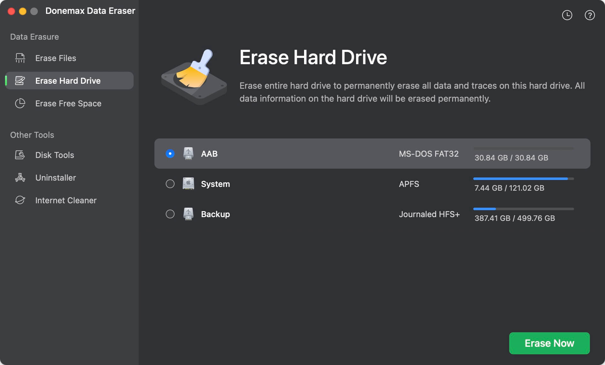Image resolution: width=605 pixels, height=365 pixels.
Task: Click the Erase Hard Drive sidebar icon
Action: [20, 81]
